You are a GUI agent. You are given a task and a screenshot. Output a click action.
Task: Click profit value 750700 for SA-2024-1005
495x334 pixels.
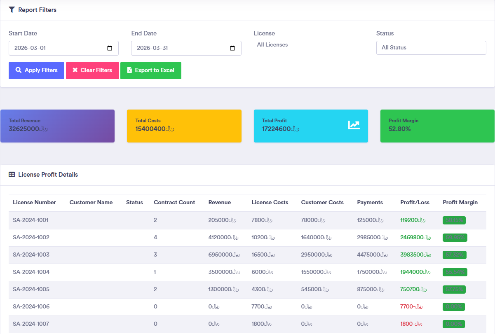413,290
